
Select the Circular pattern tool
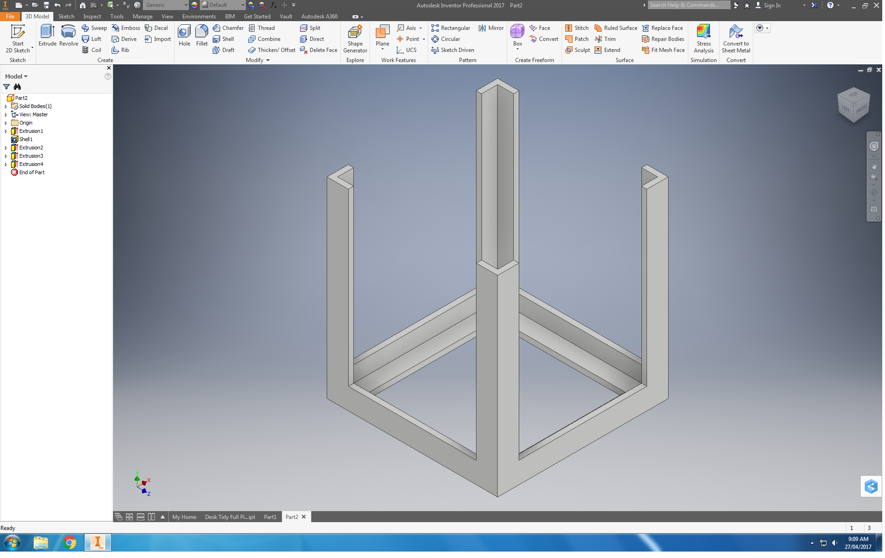(x=446, y=39)
